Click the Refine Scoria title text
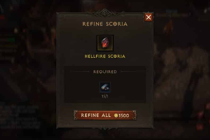 (x=105, y=24)
